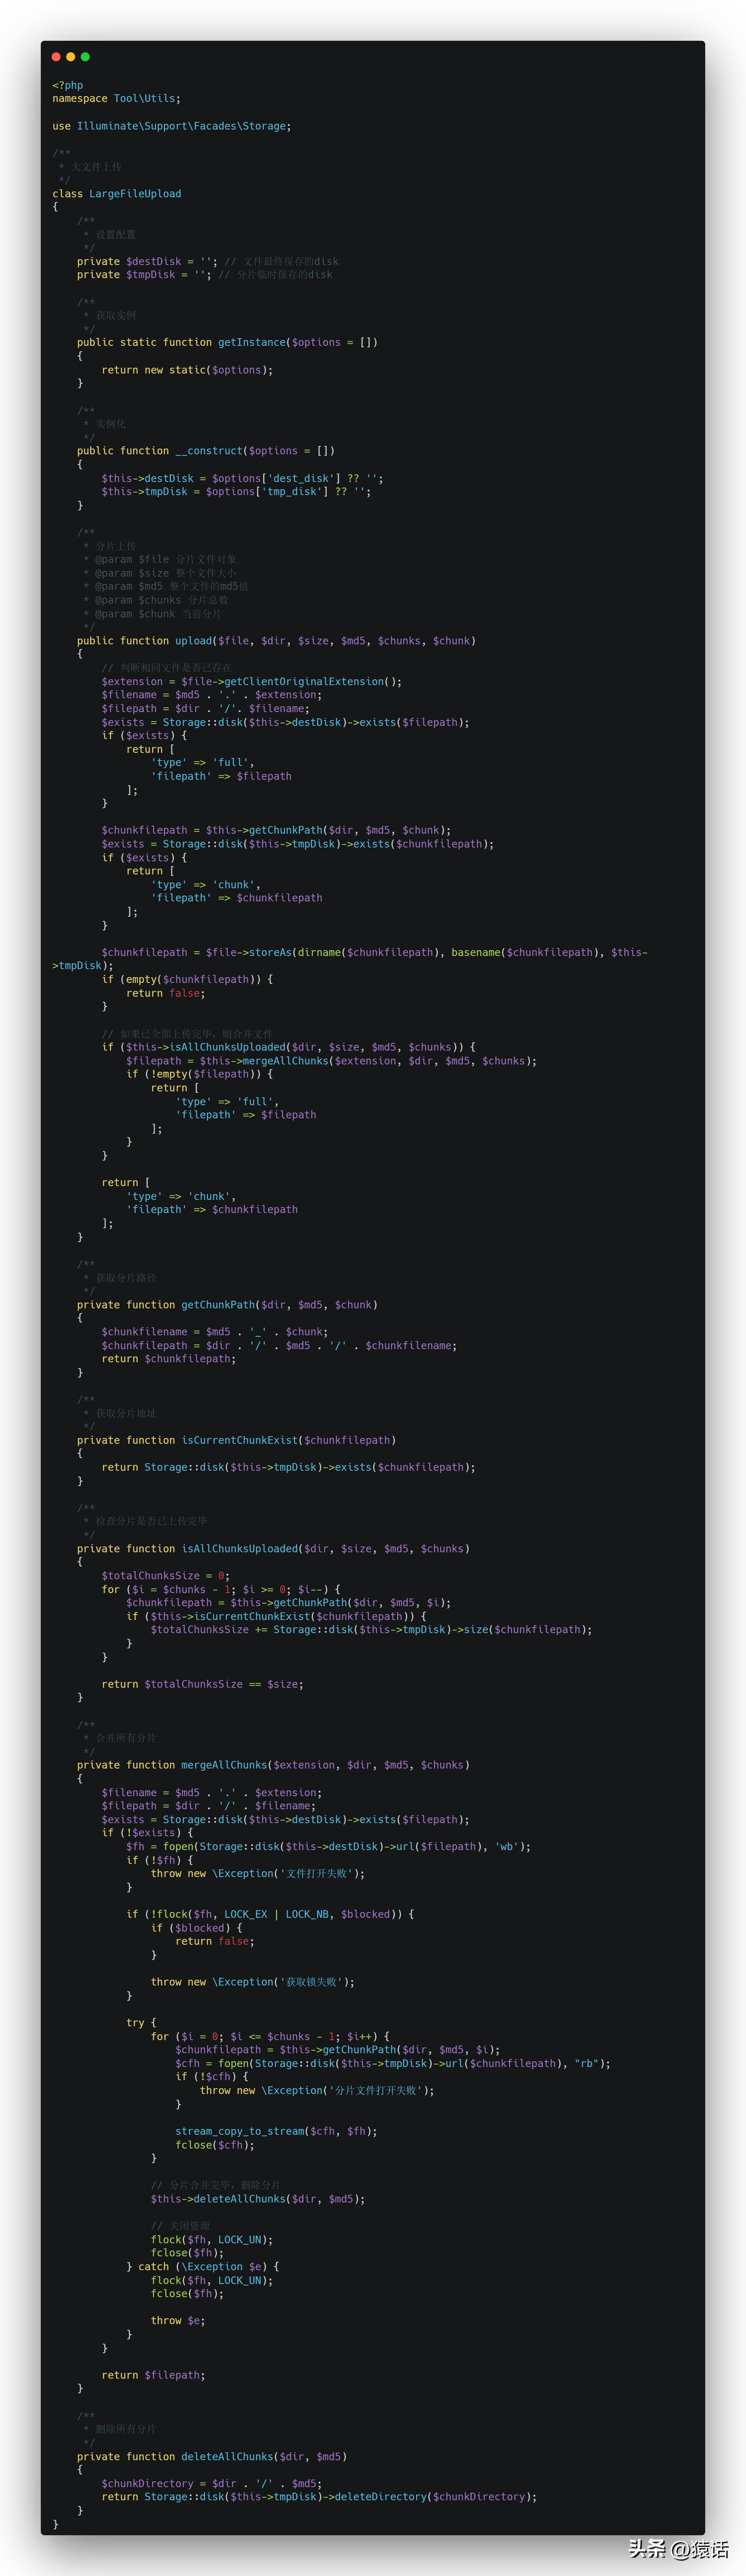746x2576 pixels.
Task: Click 'stream_copy_to_stream($cfh, $fh);' line
Action: (276, 2132)
